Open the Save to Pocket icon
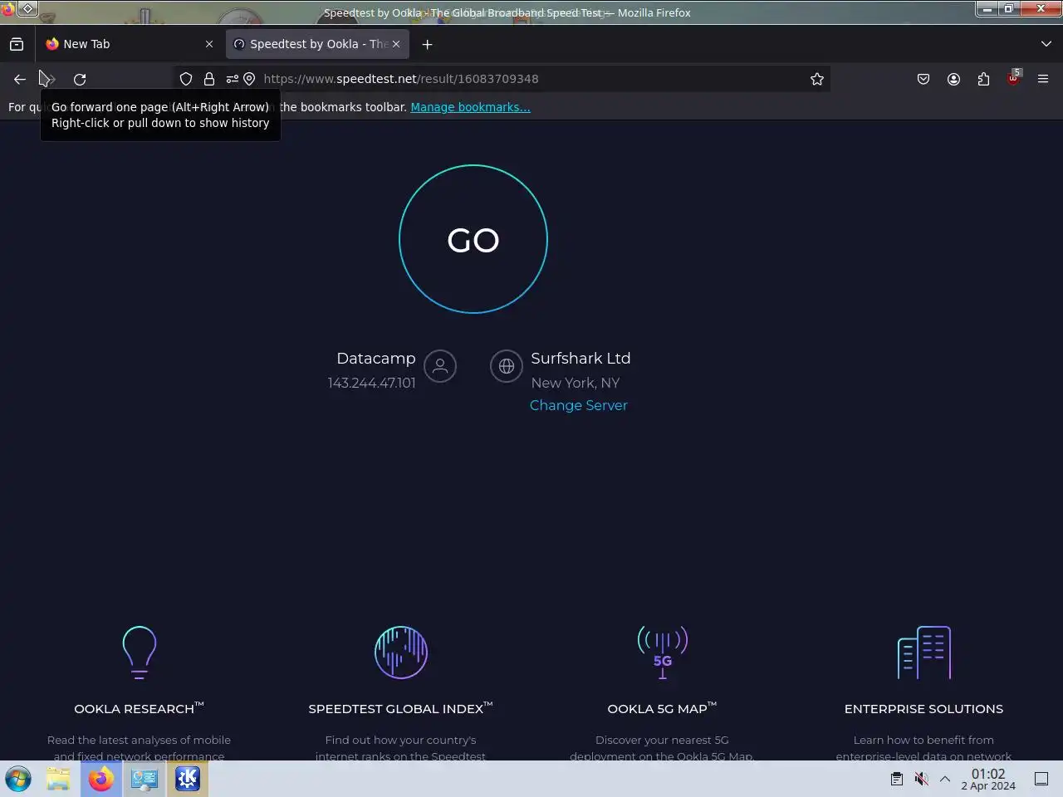Image resolution: width=1063 pixels, height=797 pixels. pyautogui.click(x=923, y=79)
